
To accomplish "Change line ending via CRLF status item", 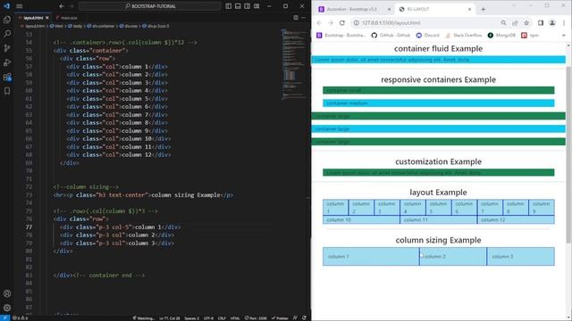I will [x=222, y=318].
